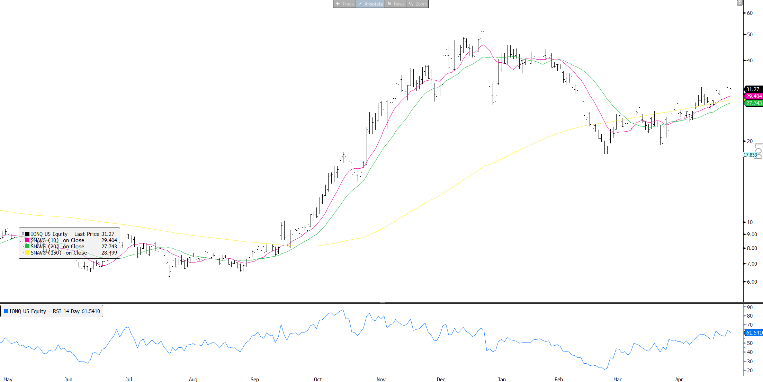
Task: Click the panel divider resize handle
Action: point(382,303)
